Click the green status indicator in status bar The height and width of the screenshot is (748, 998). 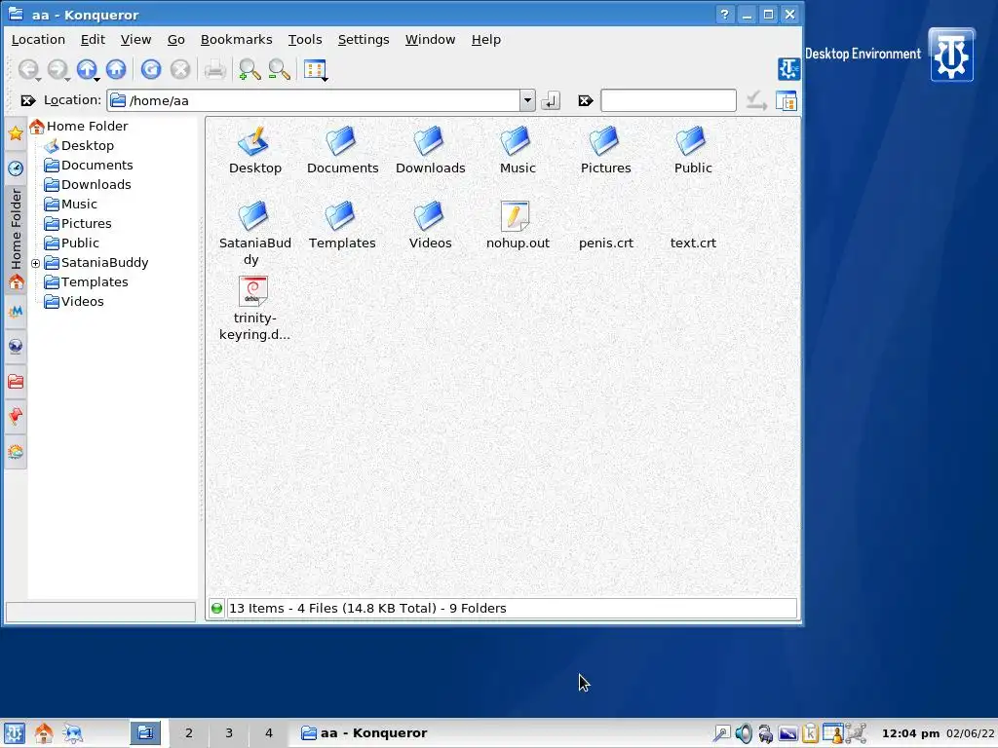[x=217, y=609]
